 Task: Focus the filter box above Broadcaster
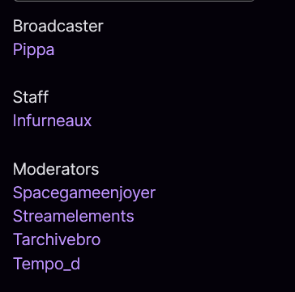(134, 1)
